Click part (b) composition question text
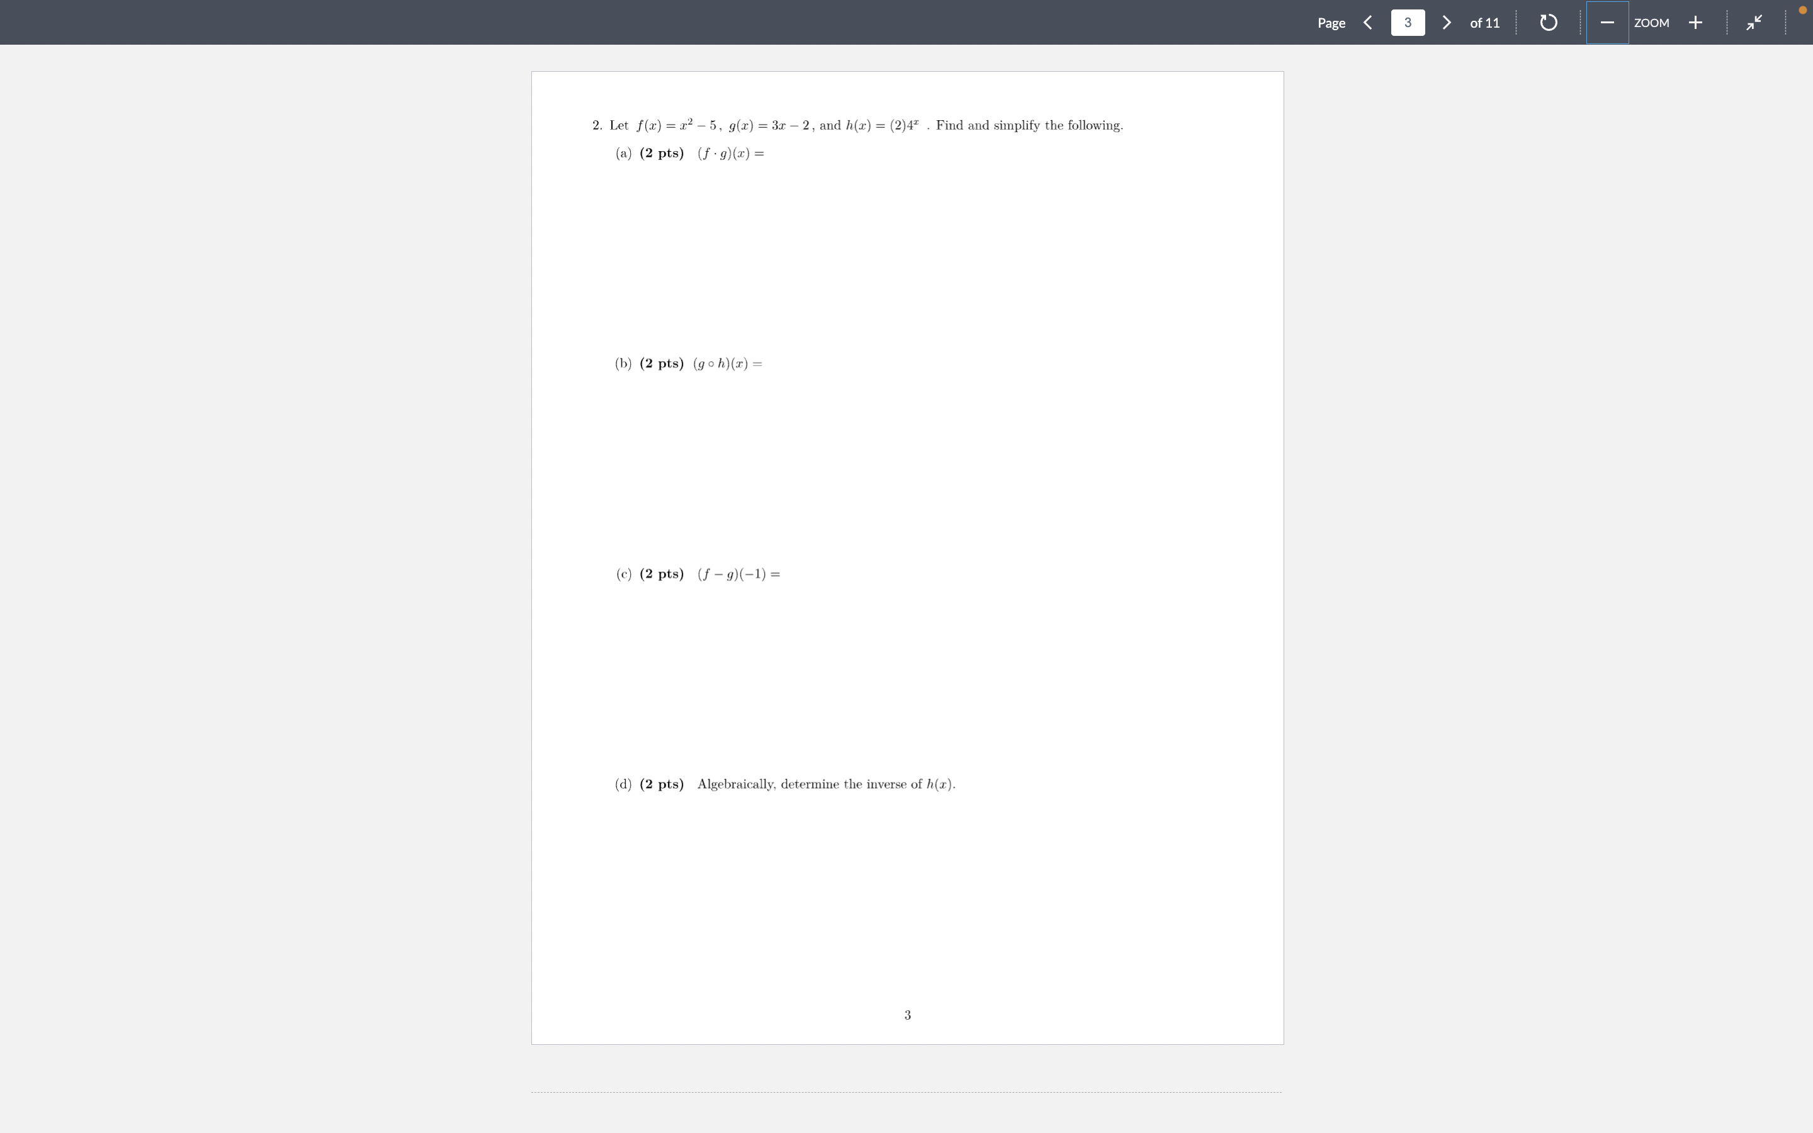Image resolution: width=1813 pixels, height=1133 pixels. pos(687,363)
